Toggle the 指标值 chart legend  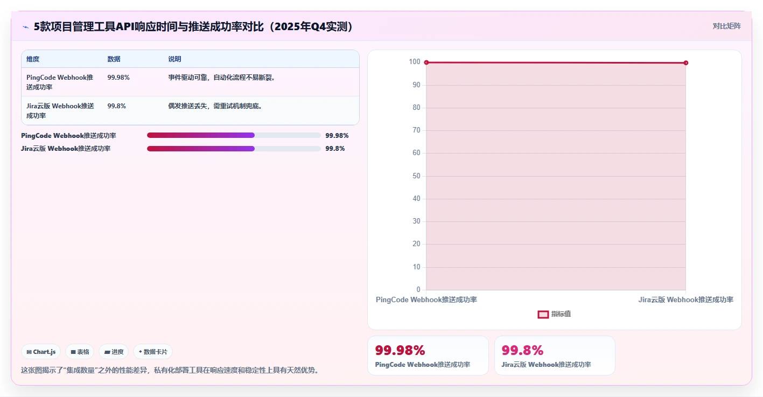[x=554, y=314]
